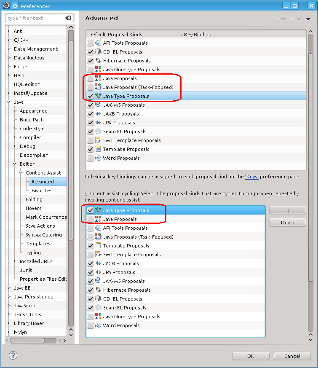Navigate forward with the right arrow icon

[293, 19]
